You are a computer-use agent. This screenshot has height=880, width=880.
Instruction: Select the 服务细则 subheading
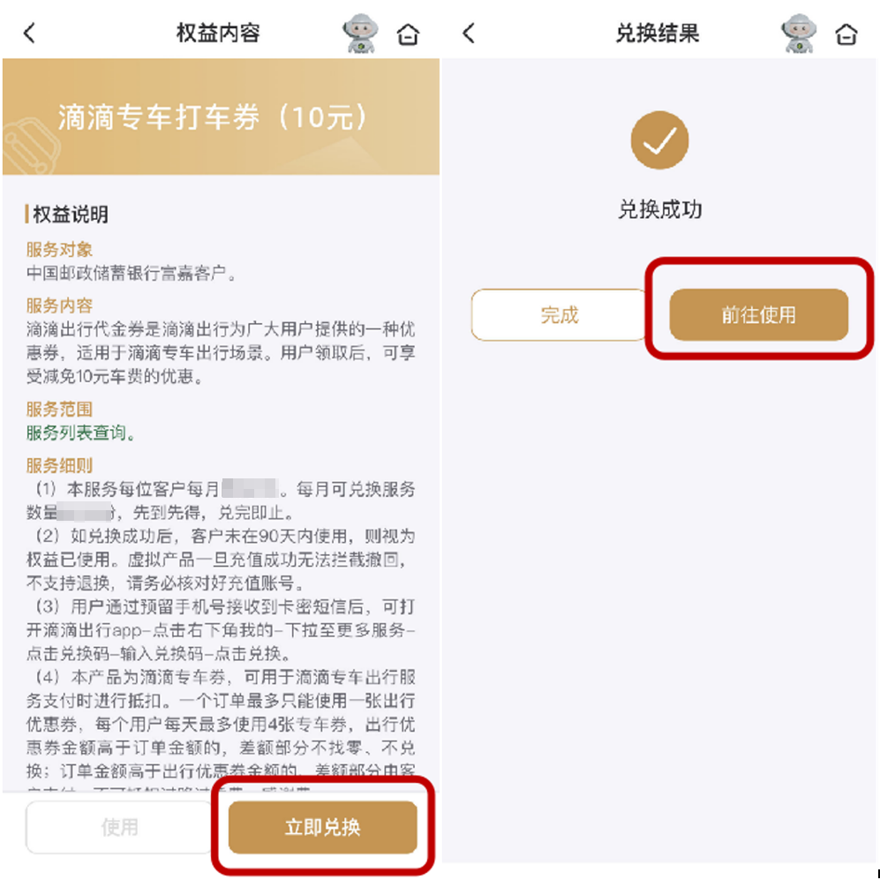coord(59,465)
